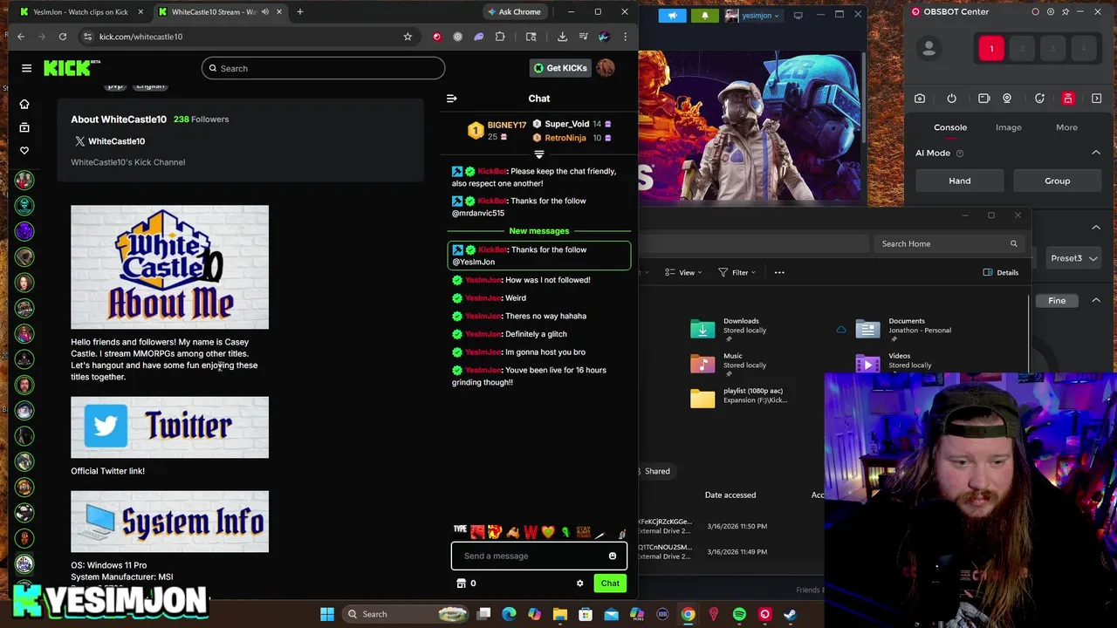Open chat settings gear icon

(579, 584)
